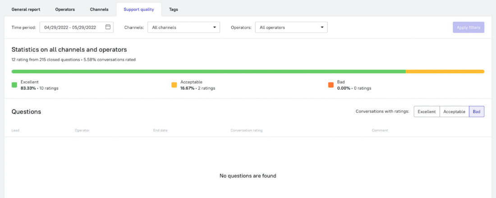
Task: Click 'No questions are found' message
Action: coord(248,176)
